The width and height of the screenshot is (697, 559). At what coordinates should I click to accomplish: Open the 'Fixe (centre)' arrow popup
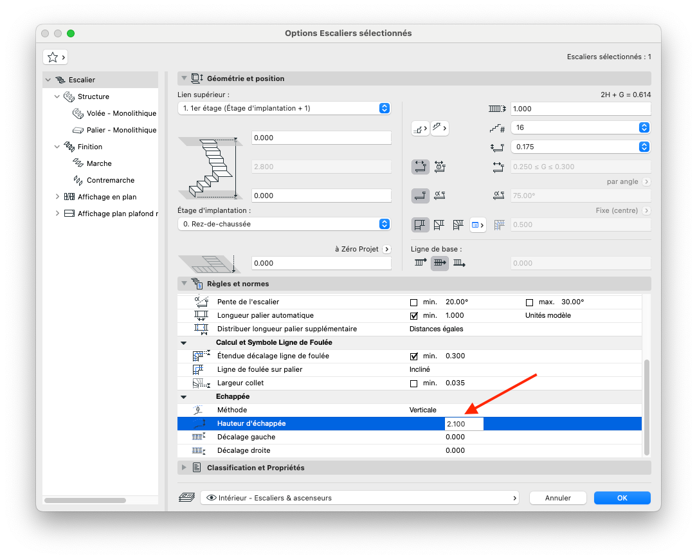646,211
